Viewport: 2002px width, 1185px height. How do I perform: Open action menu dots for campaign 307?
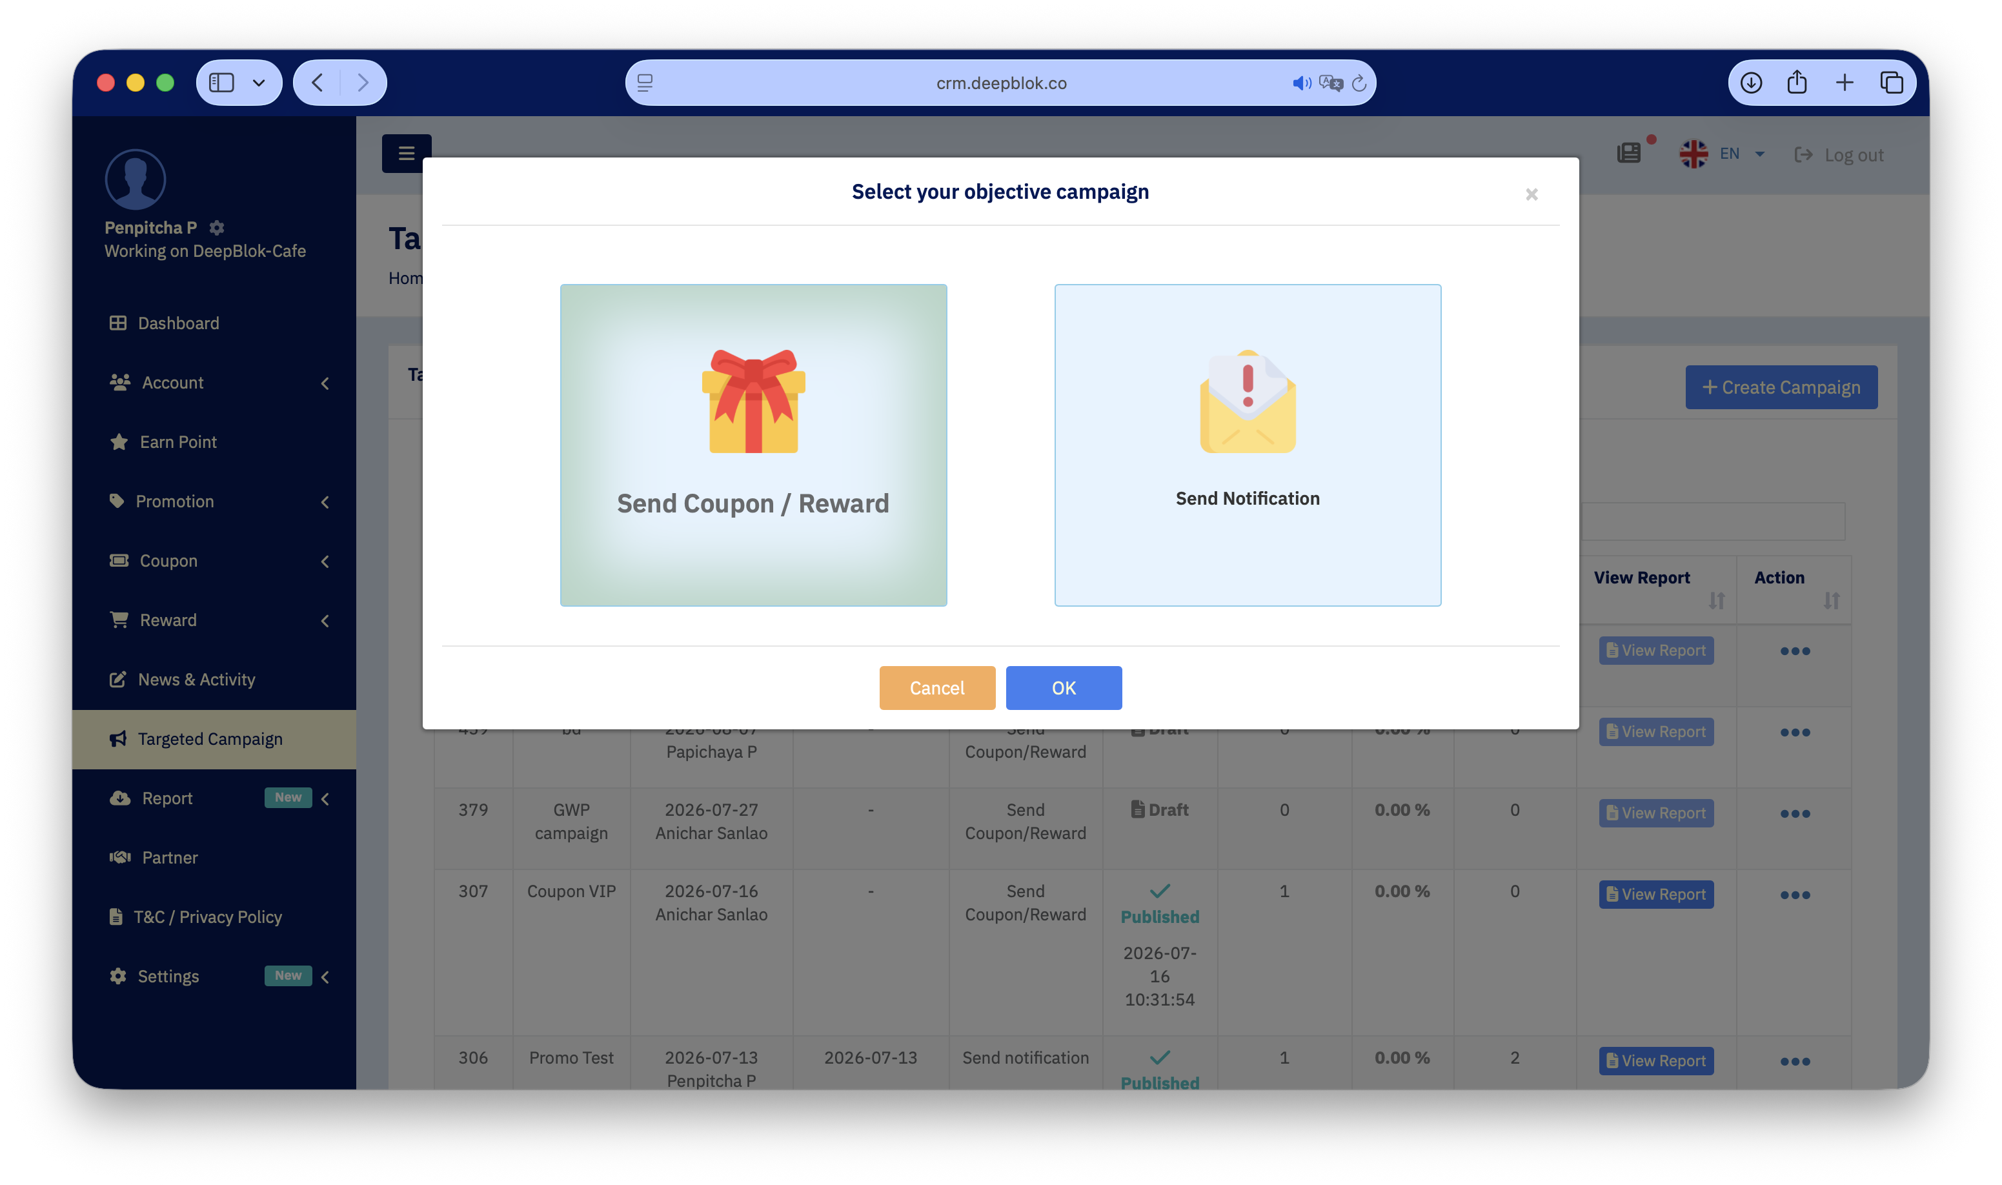1794,895
